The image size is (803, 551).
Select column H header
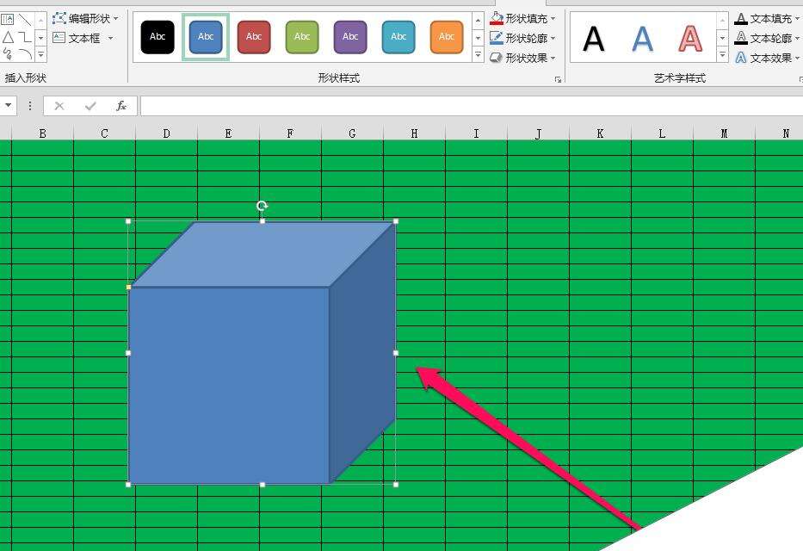pyautogui.click(x=414, y=133)
